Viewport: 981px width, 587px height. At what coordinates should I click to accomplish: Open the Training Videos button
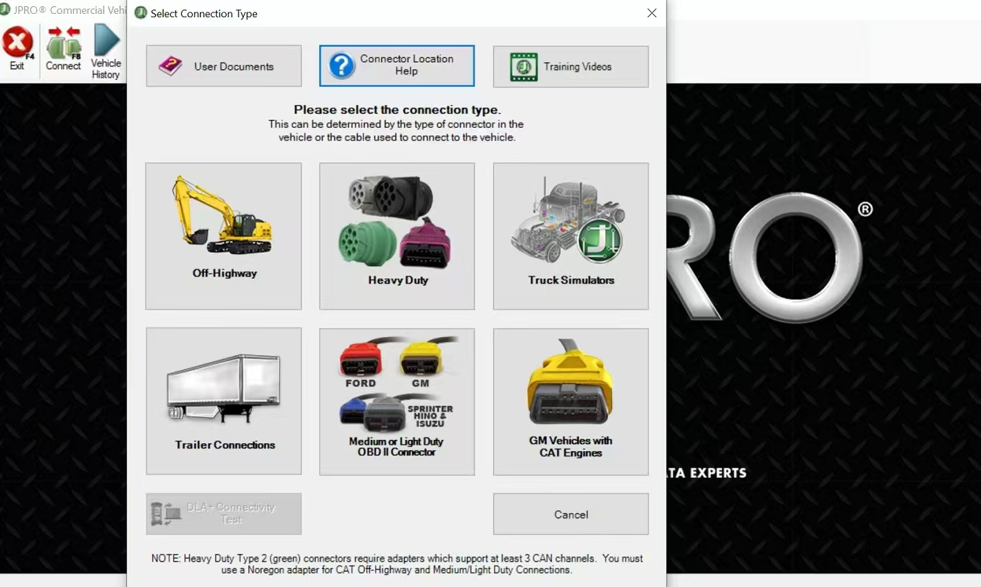click(x=571, y=66)
